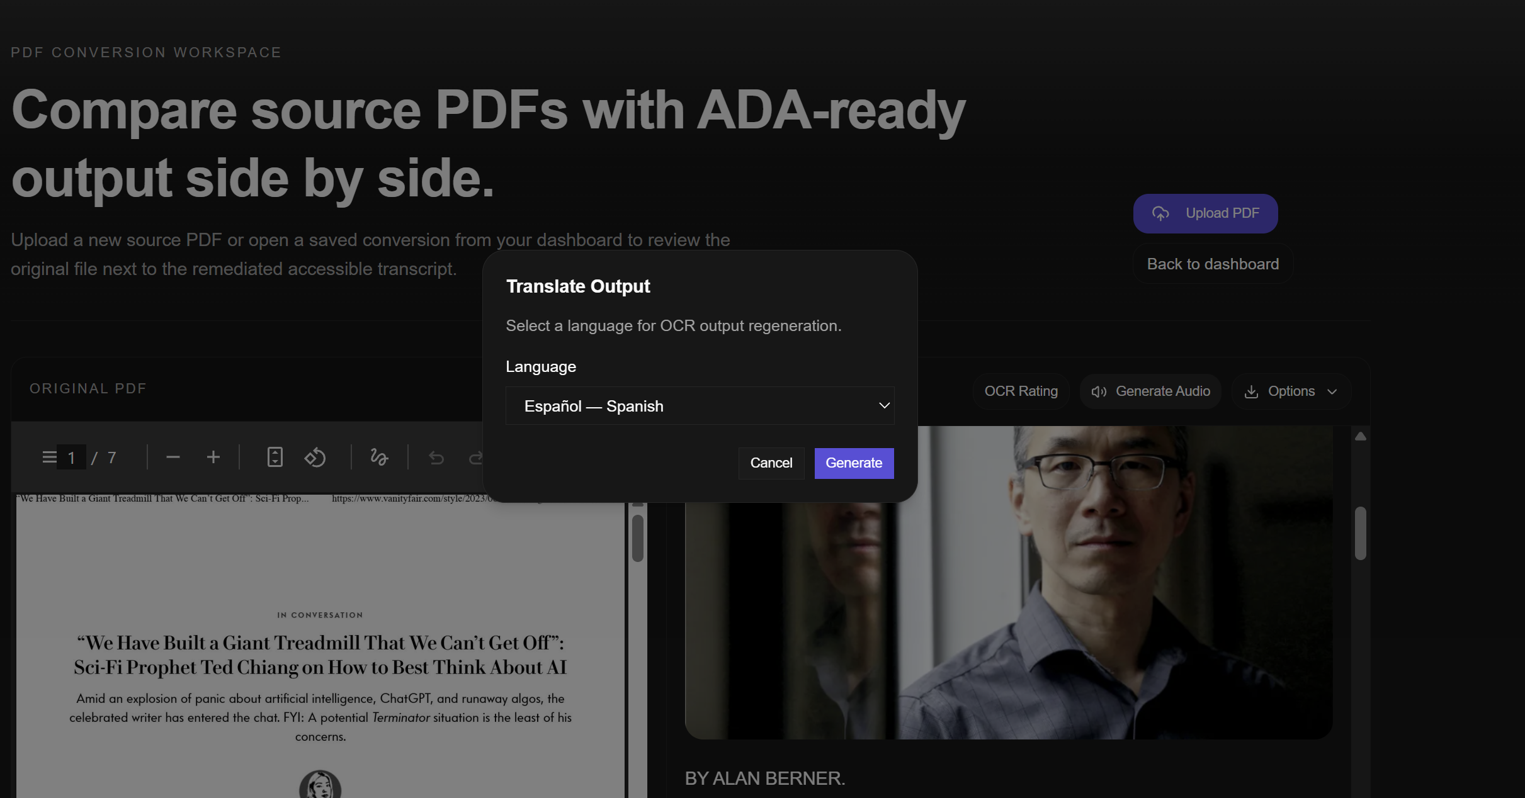Click the output panel vertical scrollbar thumb
Image resolution: width=1525 pixels, height=798 pixels.
coord(1360,532)
